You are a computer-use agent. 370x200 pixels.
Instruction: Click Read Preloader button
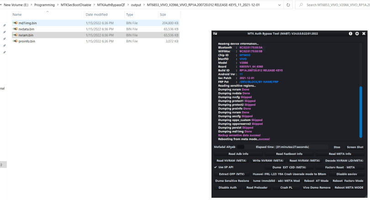[257, 188]
